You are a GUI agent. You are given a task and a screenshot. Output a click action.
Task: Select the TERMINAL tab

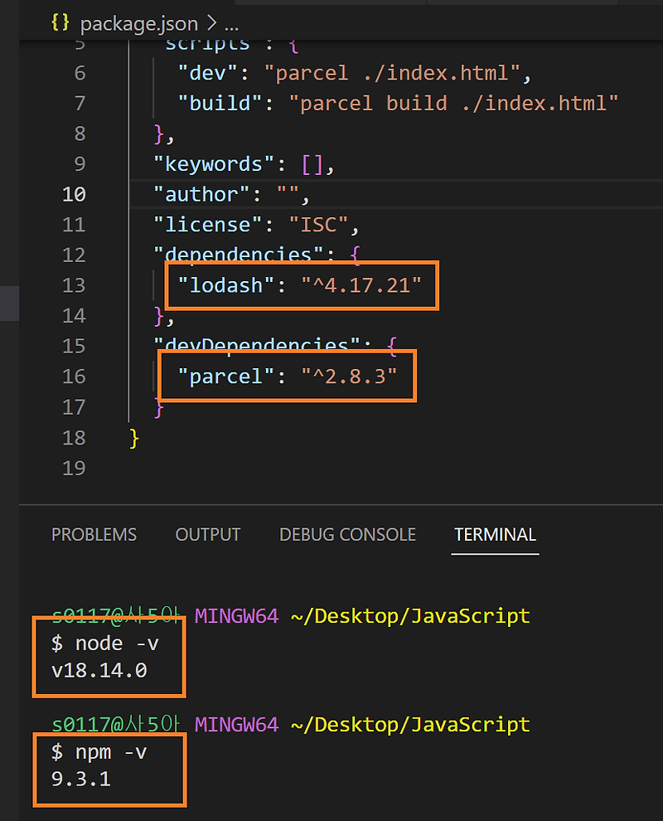(495, 535)
